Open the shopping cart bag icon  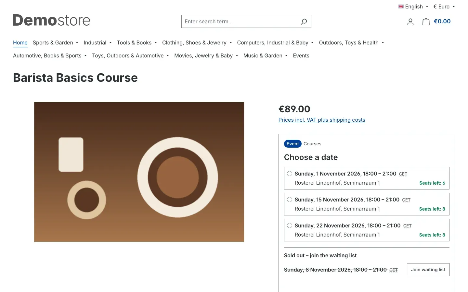coord(426,22)
